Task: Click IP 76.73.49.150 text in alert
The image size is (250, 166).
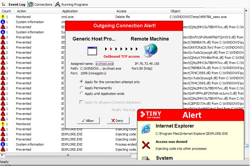Action: click(147, 64)
